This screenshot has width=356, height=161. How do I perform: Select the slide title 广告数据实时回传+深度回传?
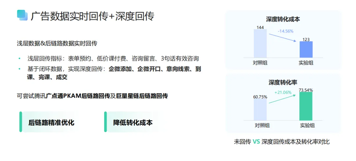[x=92, y=16]
